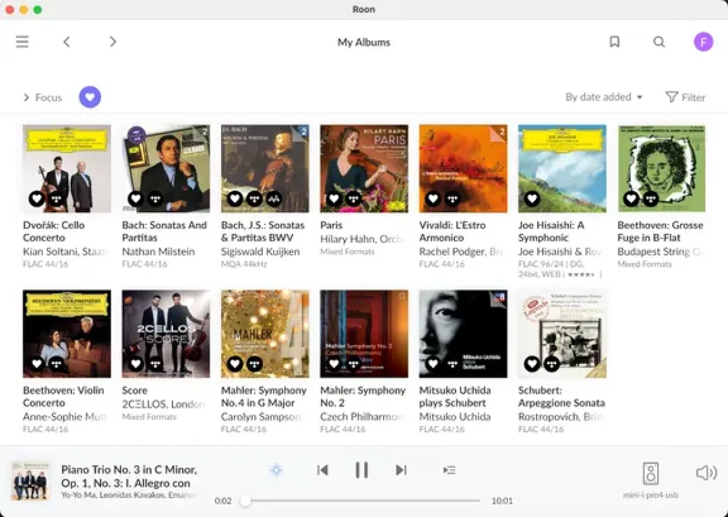Click TIDAL icon on Schubert Arpeggione Sonata cover
The image size is (728, 517).
click(551, 364)
